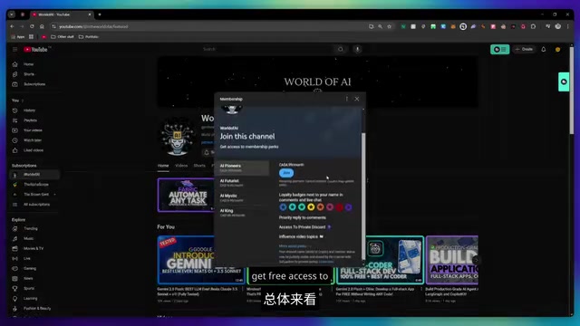Switch to the channel Home tab
The height and width of the screenshot is (326, 580).
[163, 166]
